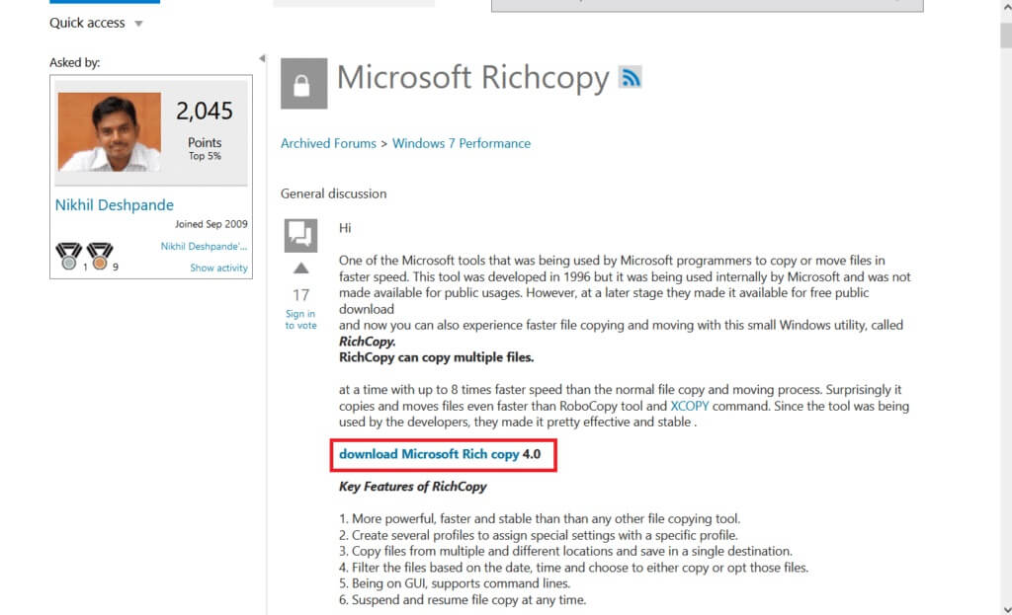This screenshot has height=615, width=1012.
Task: Click download Microsoft Rich copy link
Action: point(429,454)
